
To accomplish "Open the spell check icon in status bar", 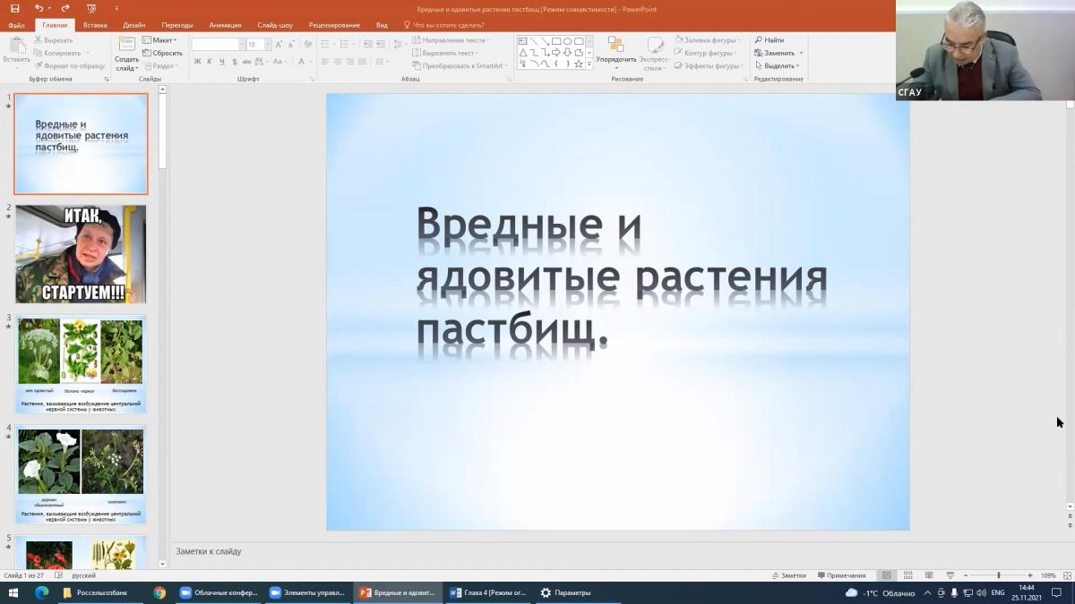I will (x=59, y=575).
